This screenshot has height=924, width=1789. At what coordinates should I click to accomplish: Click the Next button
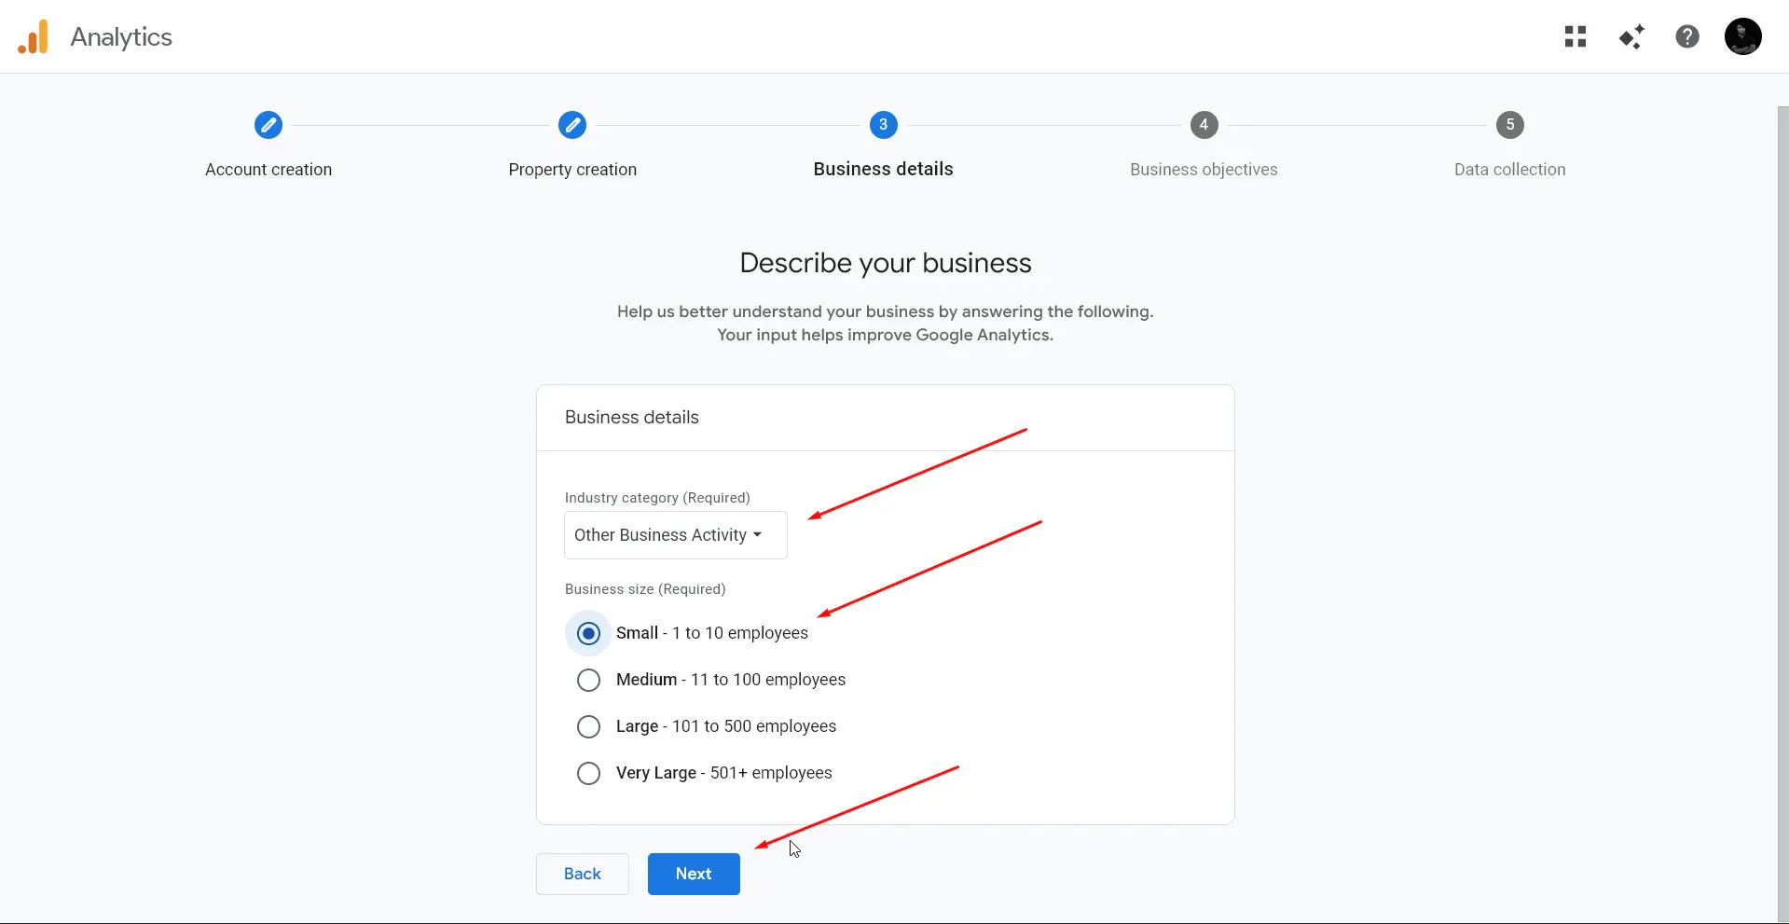[x=694, y=875]
